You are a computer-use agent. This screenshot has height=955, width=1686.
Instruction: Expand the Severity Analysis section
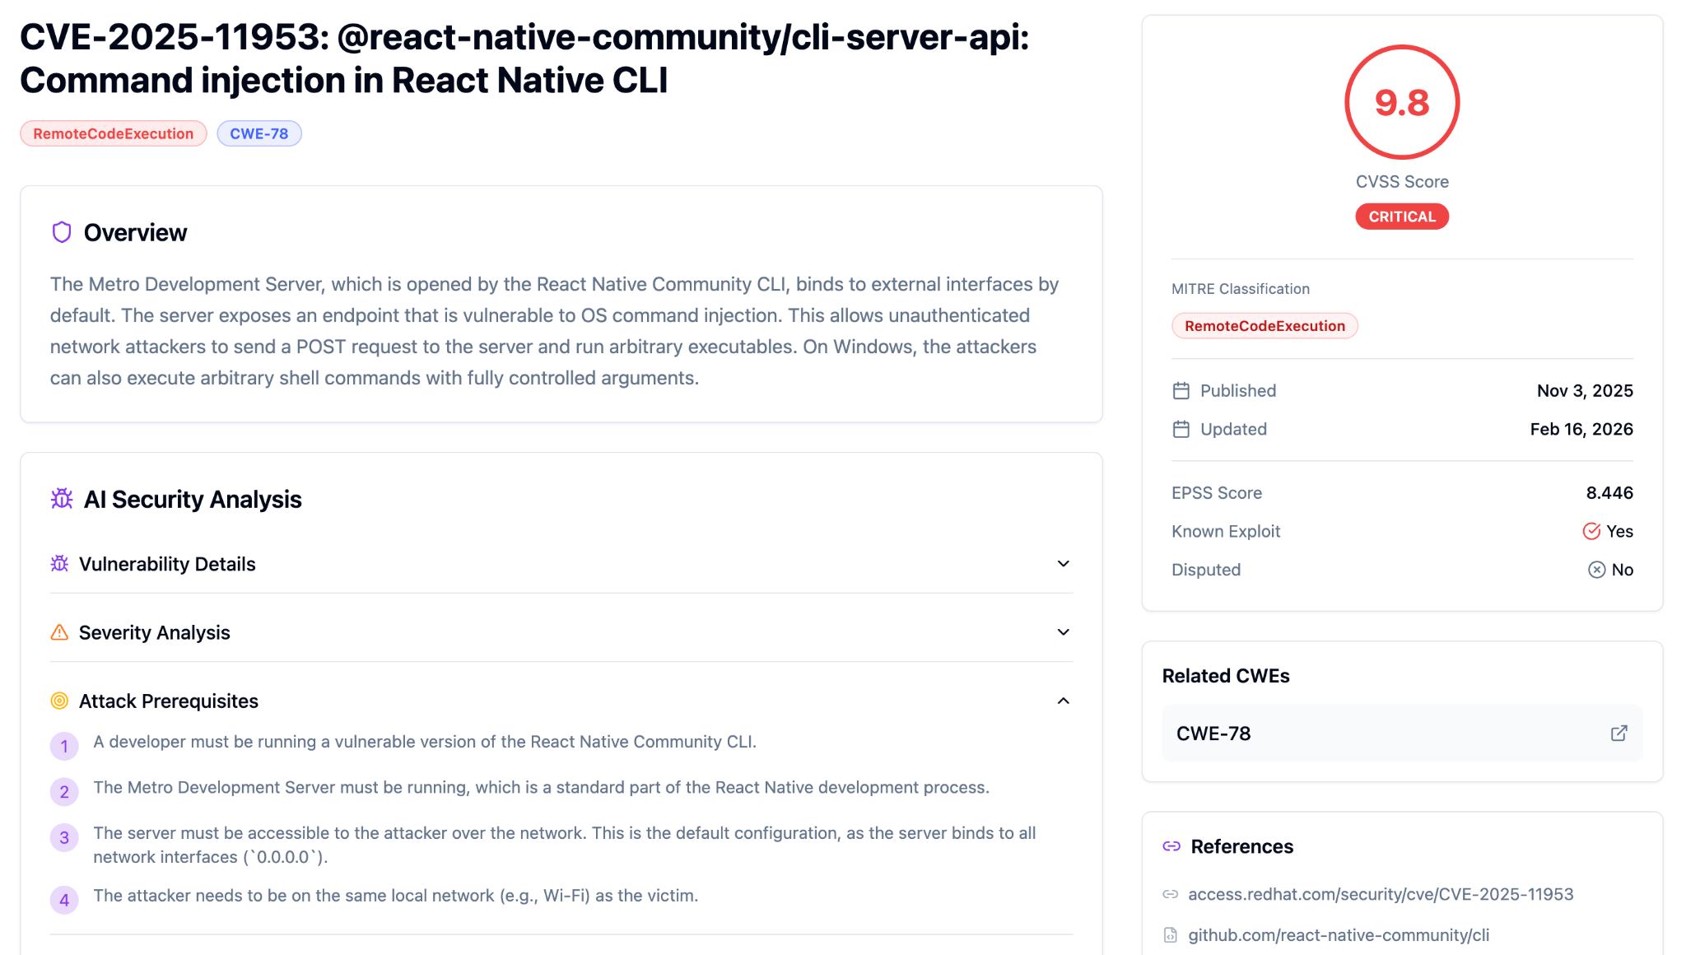1063,632
